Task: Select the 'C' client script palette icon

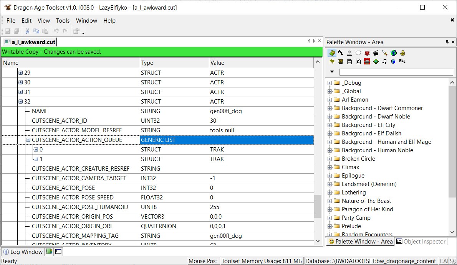Action: tap(358, 61)
